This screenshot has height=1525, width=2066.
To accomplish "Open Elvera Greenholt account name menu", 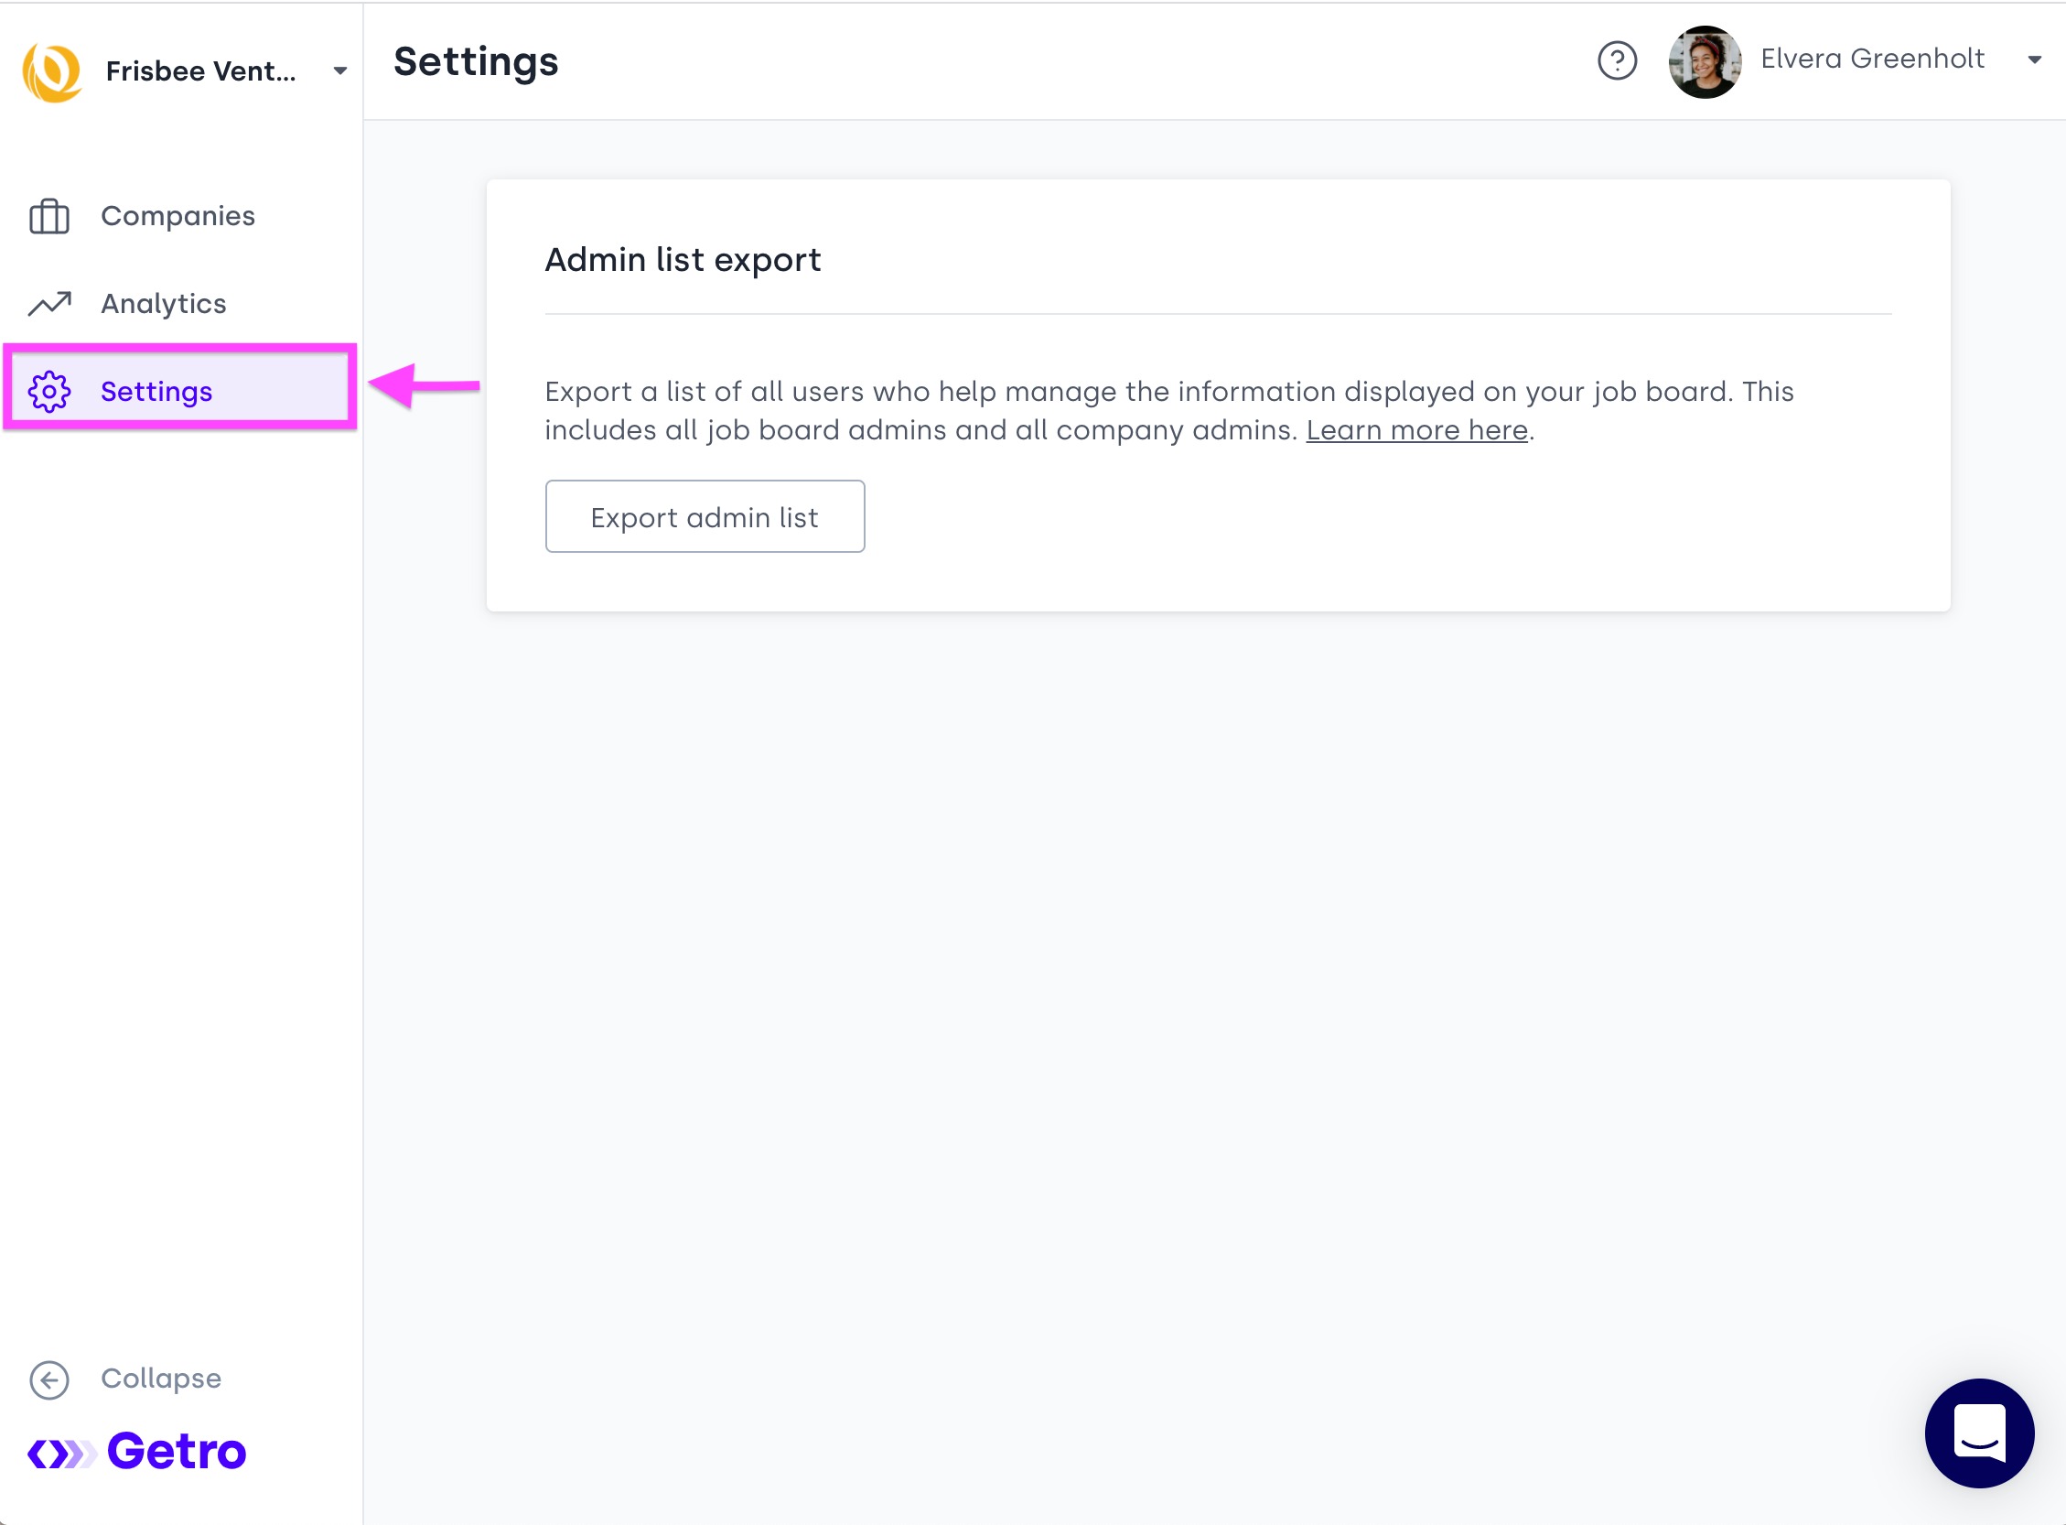I will pyautogui.click(x=1871, y=59).
